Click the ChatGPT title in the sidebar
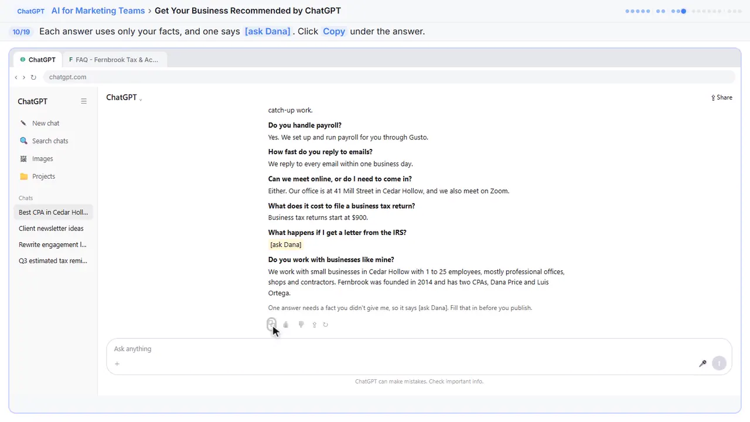Image resolution: width=750 pixels, height=422 pixels. coord(32,101)
